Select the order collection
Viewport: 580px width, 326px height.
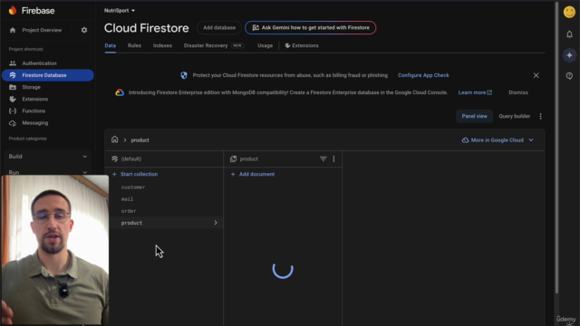point(129,211)
